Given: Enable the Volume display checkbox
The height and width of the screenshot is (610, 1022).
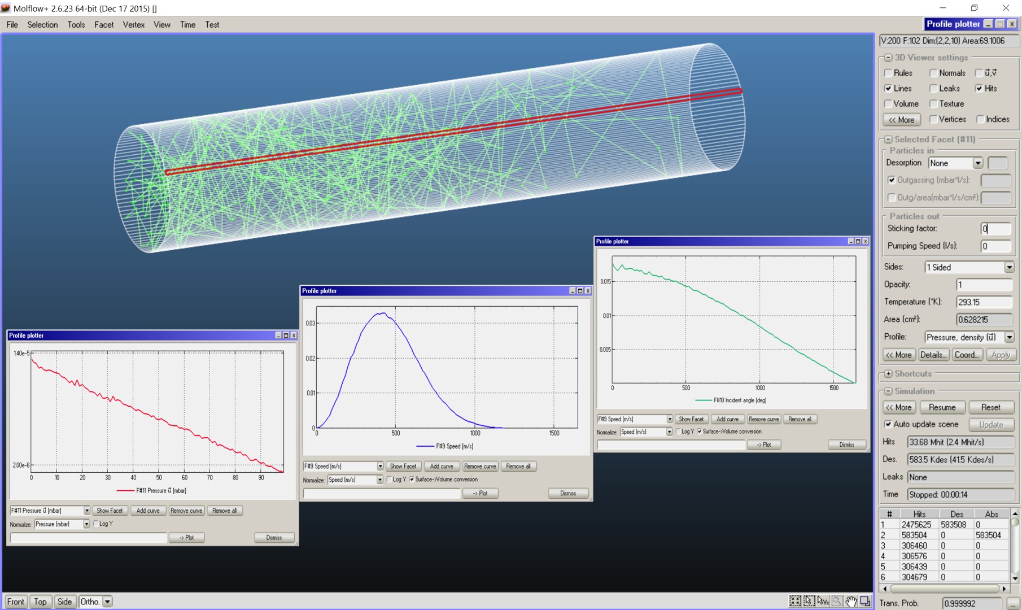Looking at the screenshot, I should [888, 103].
